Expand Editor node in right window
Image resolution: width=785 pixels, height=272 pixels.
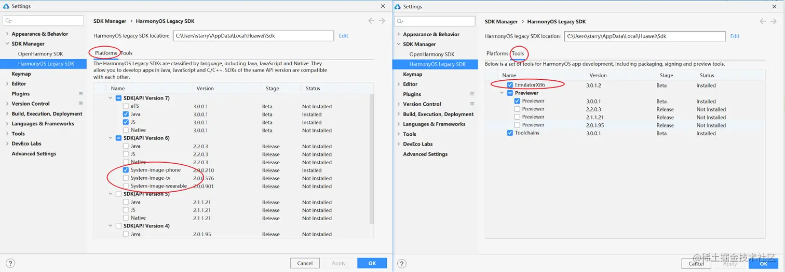click(x=399, y=84)
